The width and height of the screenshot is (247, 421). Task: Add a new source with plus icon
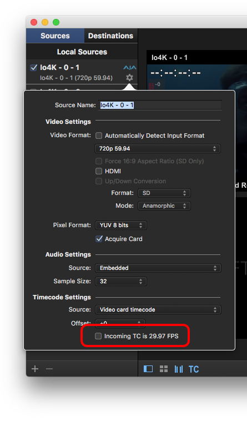click(35, 369)
